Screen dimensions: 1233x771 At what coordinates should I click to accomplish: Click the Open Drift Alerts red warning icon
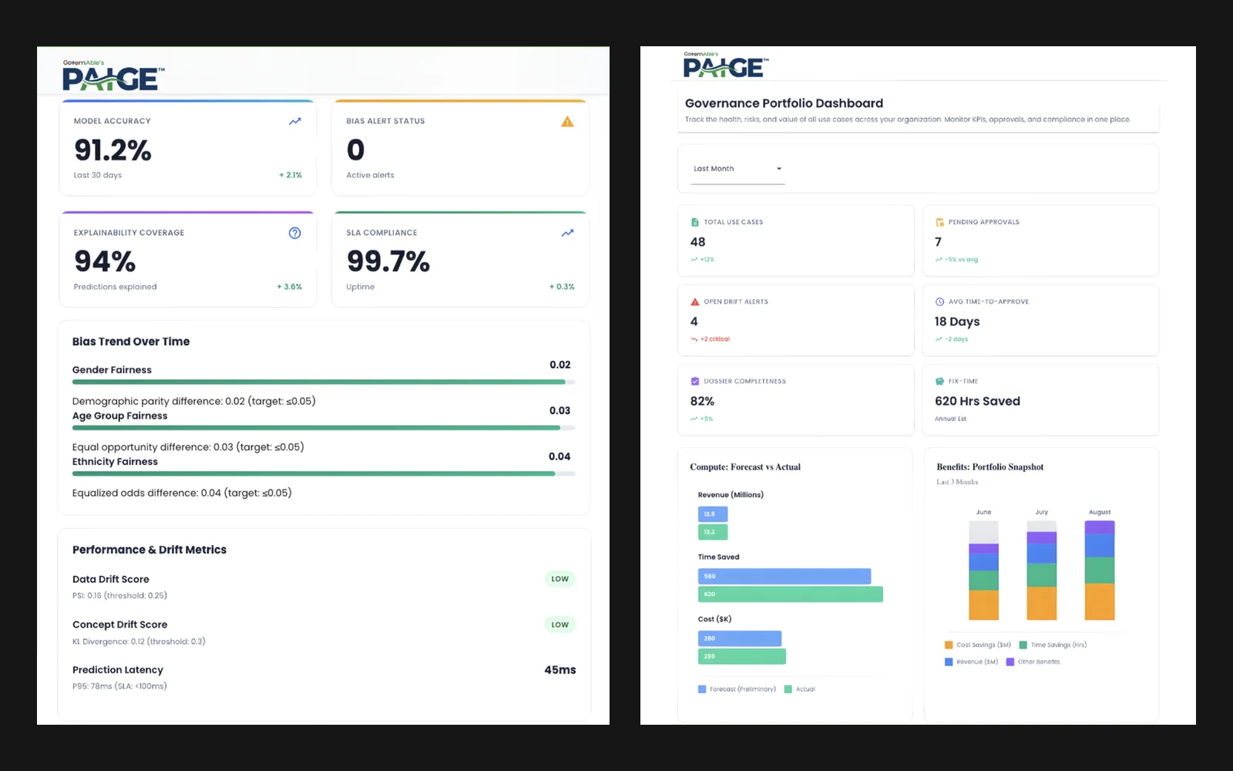point(695,301)
